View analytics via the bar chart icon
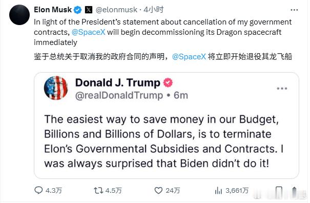This screenshot has height=203, width=310. 218,191
